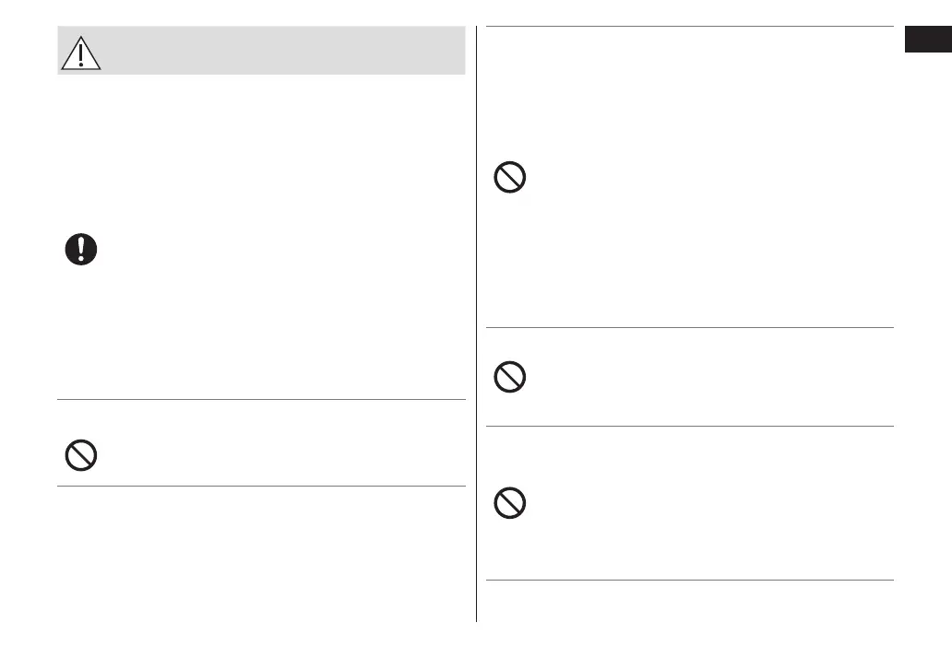Viewport: 952px width, 669px height.
Task: Click the lowest prohibition icon in right column
Action: coord(510,502)
